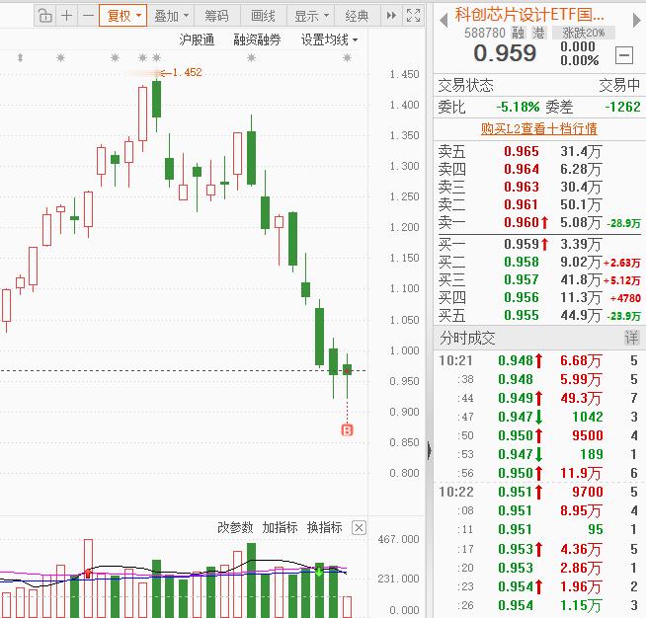Click the 委差 value -1262
Screen dimensions: 646x618
(x=622, y=107)
